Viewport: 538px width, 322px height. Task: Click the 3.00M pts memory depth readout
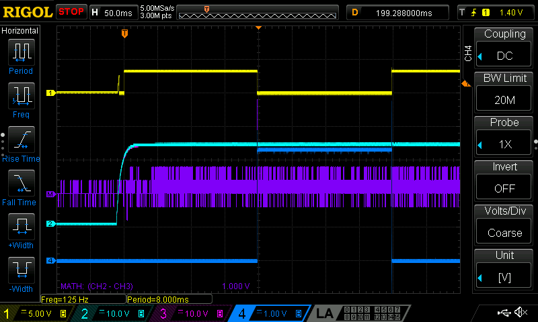tap(156, 15)
